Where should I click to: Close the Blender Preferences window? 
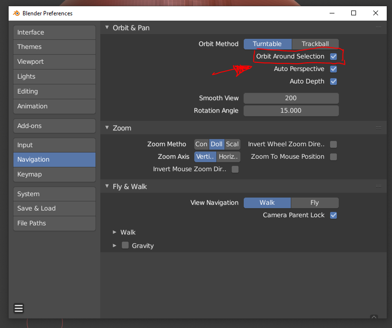[x=376, y=13]
